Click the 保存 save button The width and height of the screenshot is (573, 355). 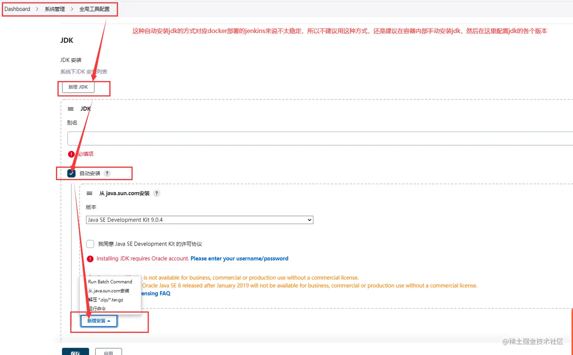(x=75, y=352)
